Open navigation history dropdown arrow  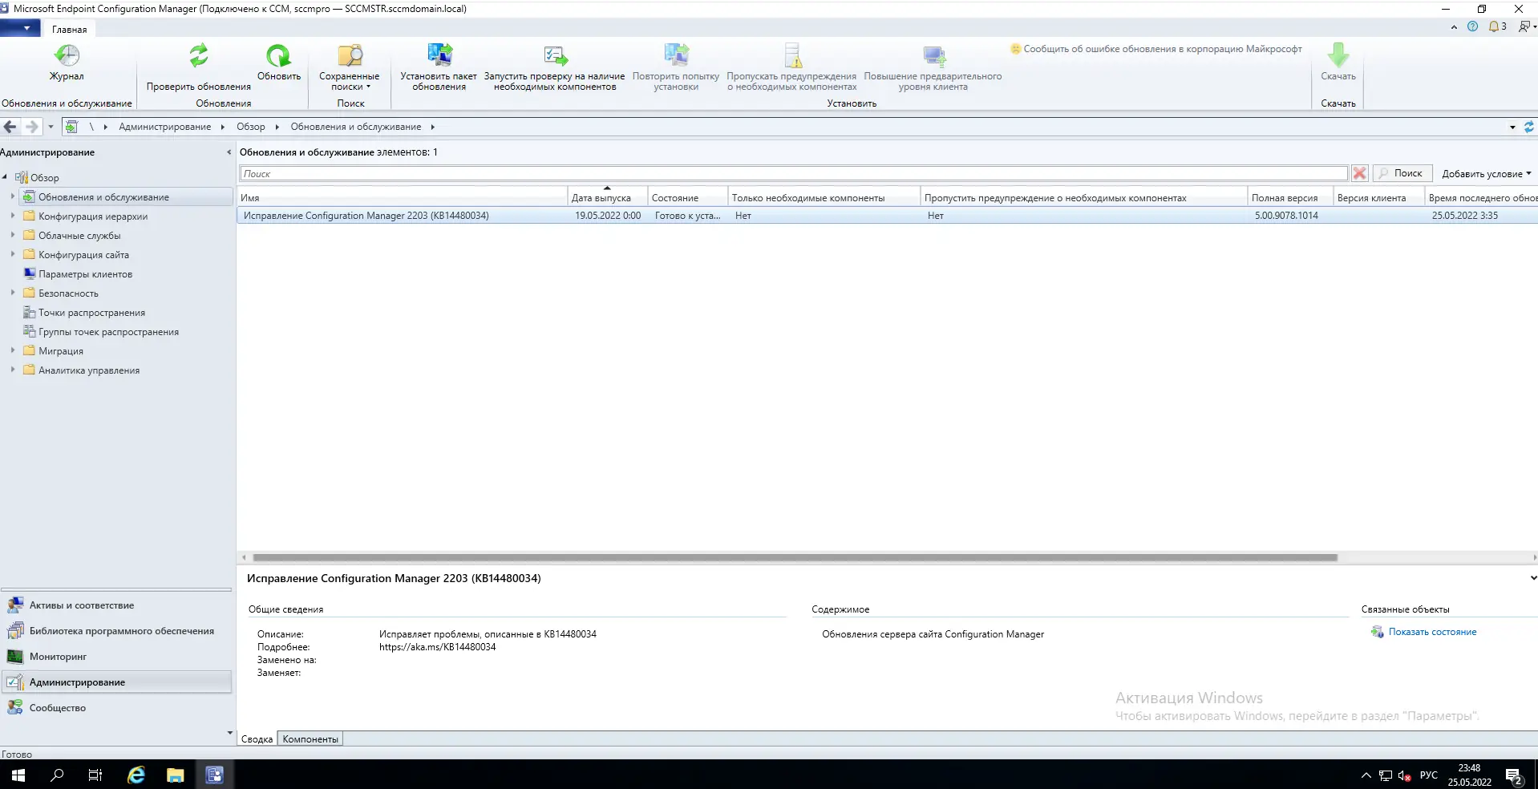coord(51,127)
